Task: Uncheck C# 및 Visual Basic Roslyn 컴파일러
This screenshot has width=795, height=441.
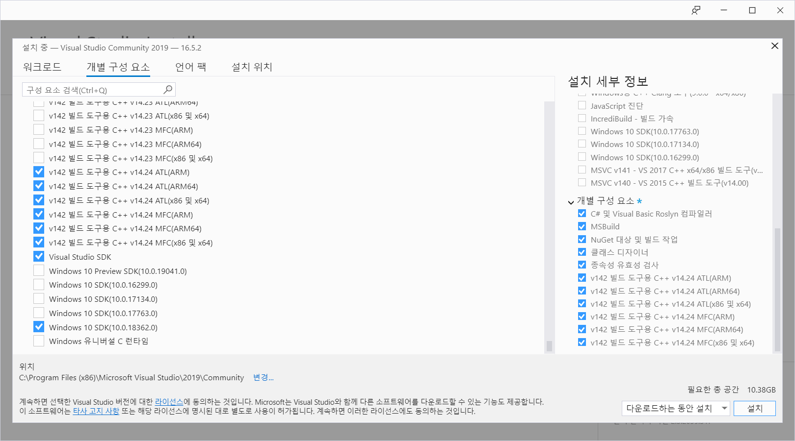Action: [582, 214]
